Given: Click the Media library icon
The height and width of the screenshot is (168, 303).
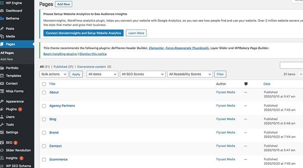Looking at the screenshot, I should pyautogui.click(x=2, y=36).
